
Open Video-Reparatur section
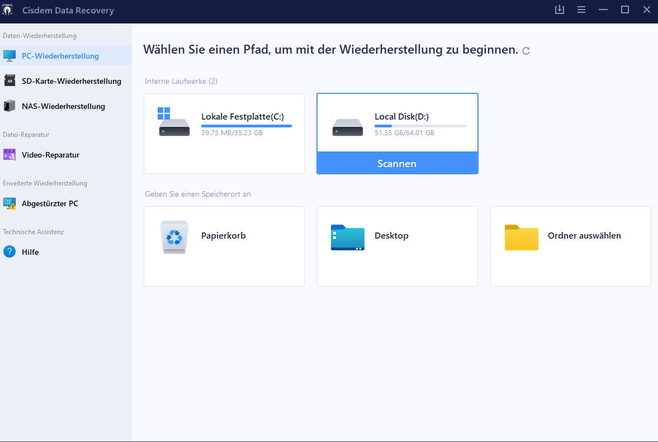tap(66, 155)
